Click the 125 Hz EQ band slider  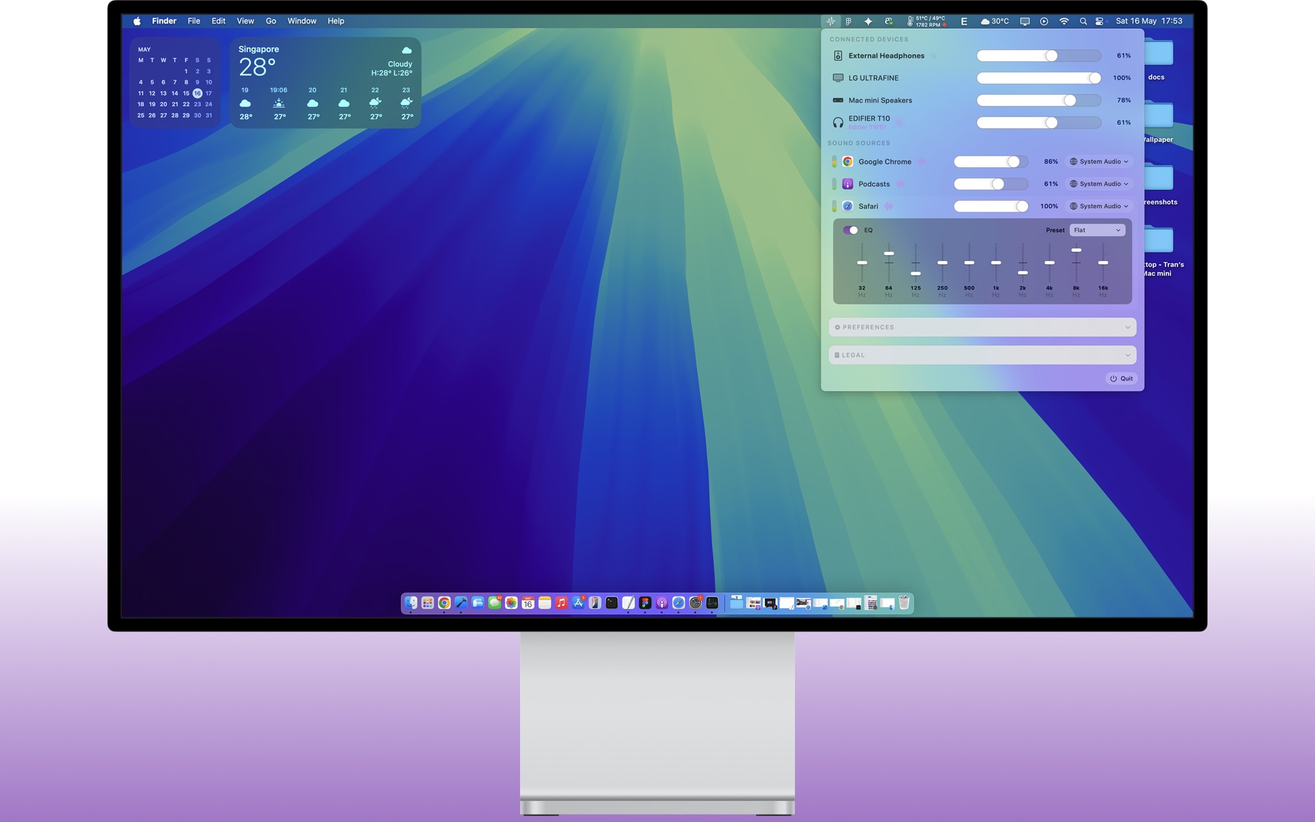(x=915, y=263)
